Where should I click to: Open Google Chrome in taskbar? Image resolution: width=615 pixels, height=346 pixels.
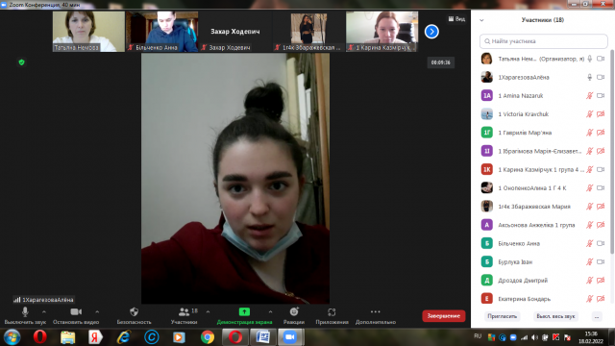click(x=208, y=337)
